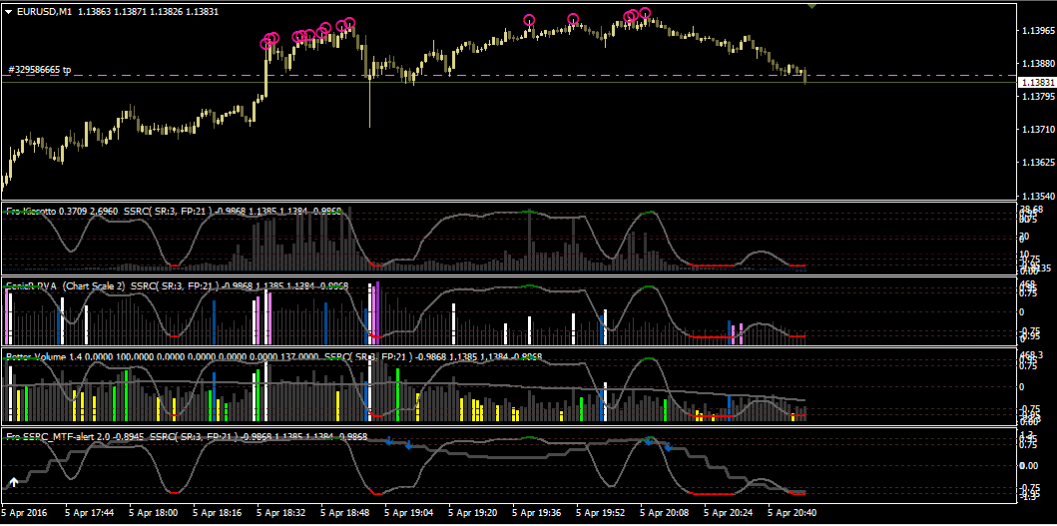Select the leftmost magenta circle on price chart

(x=266, y=45)
